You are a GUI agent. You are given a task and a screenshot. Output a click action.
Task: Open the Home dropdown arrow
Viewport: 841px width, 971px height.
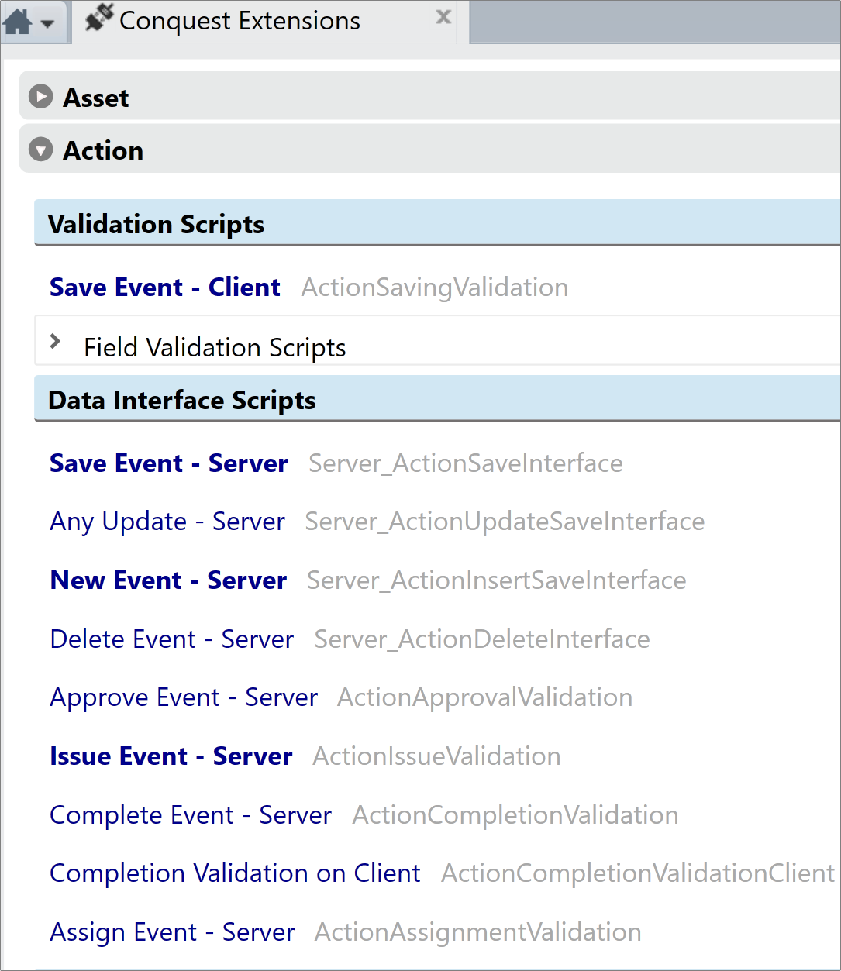(x=47, y=24)
